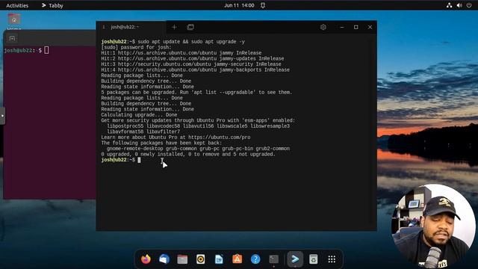
Task: Expand the left edge panel arrow
Action: [2, 116]
